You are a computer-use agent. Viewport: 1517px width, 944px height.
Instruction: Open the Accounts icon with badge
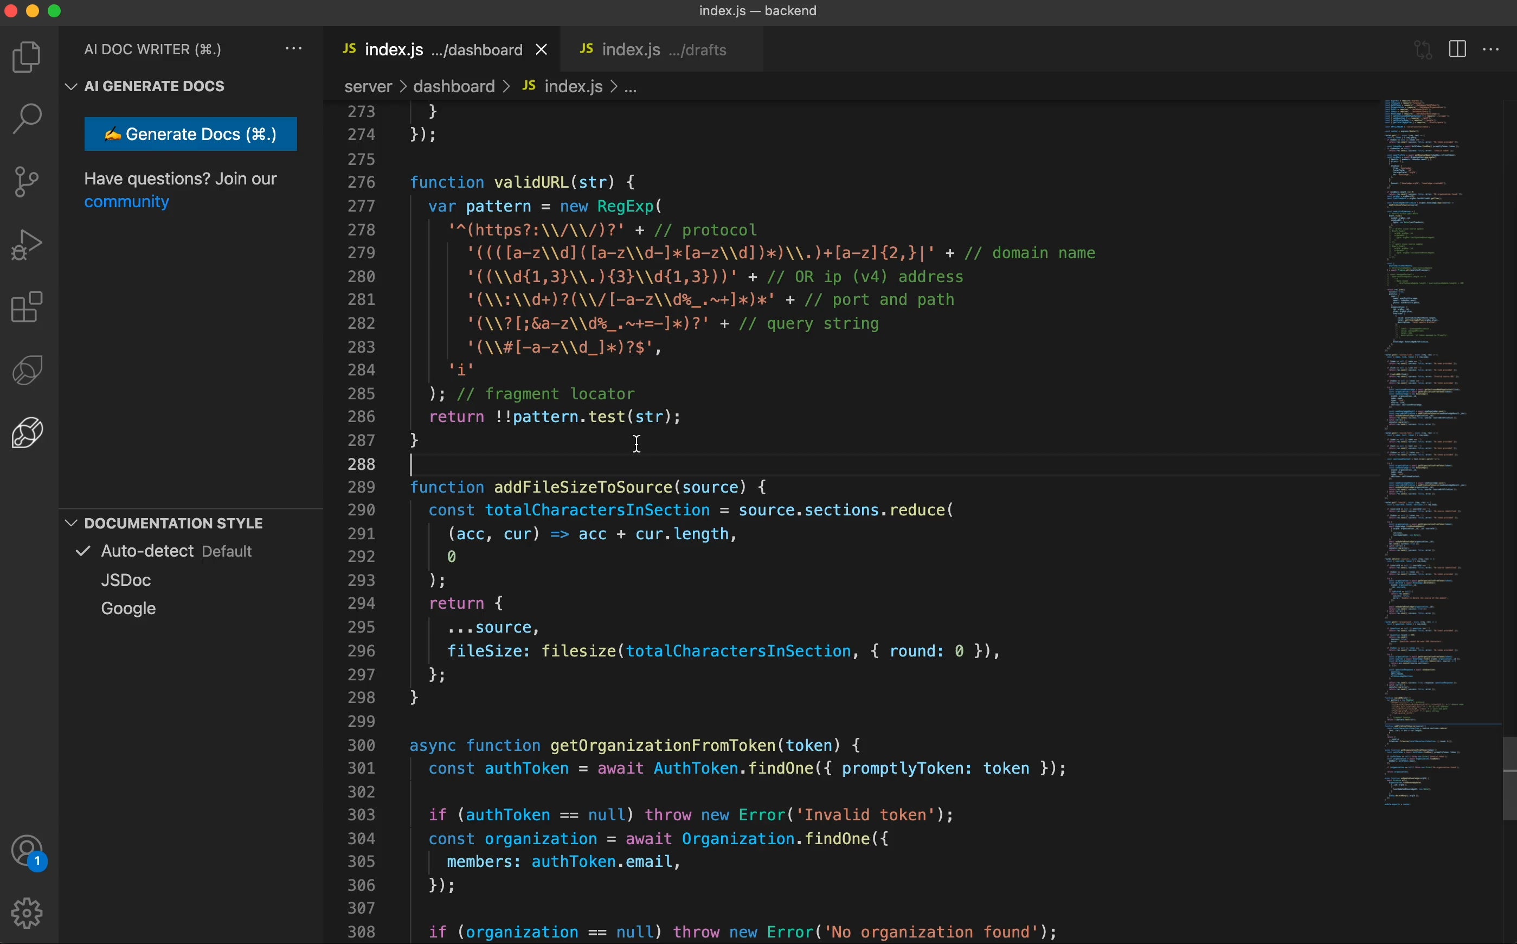click(x=27, y=852)
